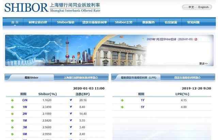Click the Shibor(%) column header
218x140 pixels.
[48, 94]
